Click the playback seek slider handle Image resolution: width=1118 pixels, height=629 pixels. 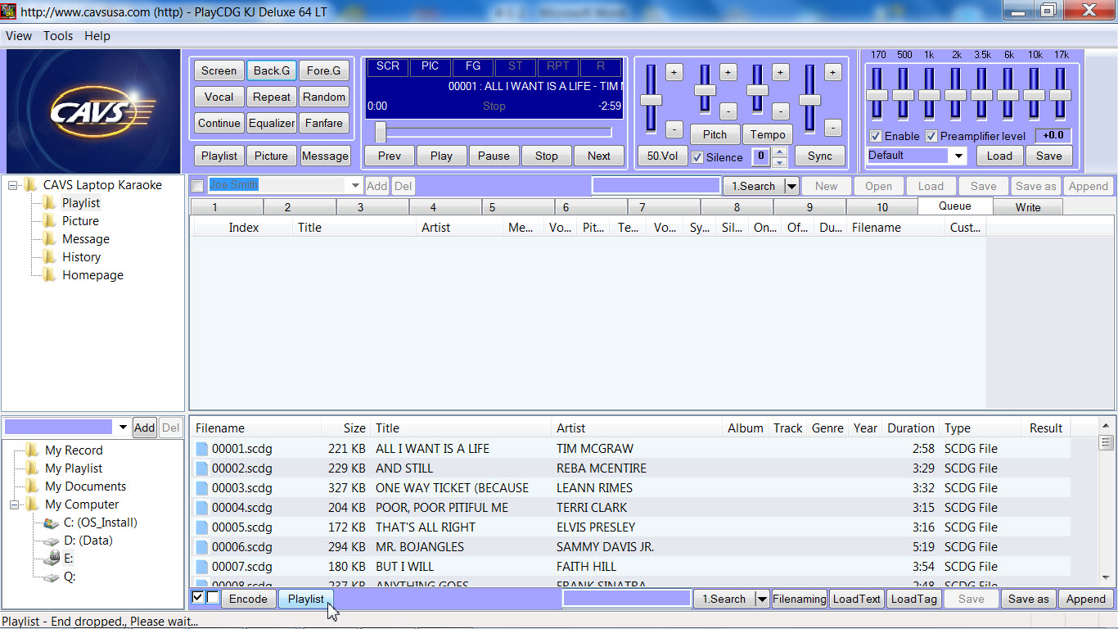coord(381,132)
